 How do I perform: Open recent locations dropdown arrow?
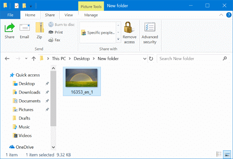[26, 59]
